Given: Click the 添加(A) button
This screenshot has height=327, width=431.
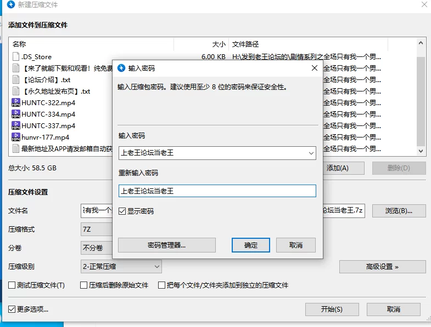Looking at the screenshot, I should pos(344,168).
